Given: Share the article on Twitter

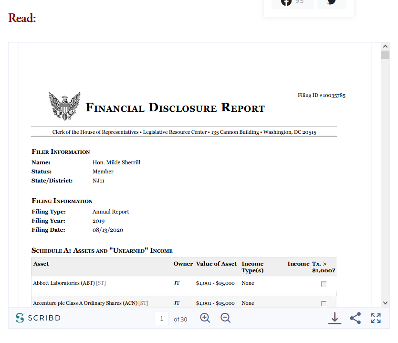Looking at the screenshot, I should [x=332, y=3].
